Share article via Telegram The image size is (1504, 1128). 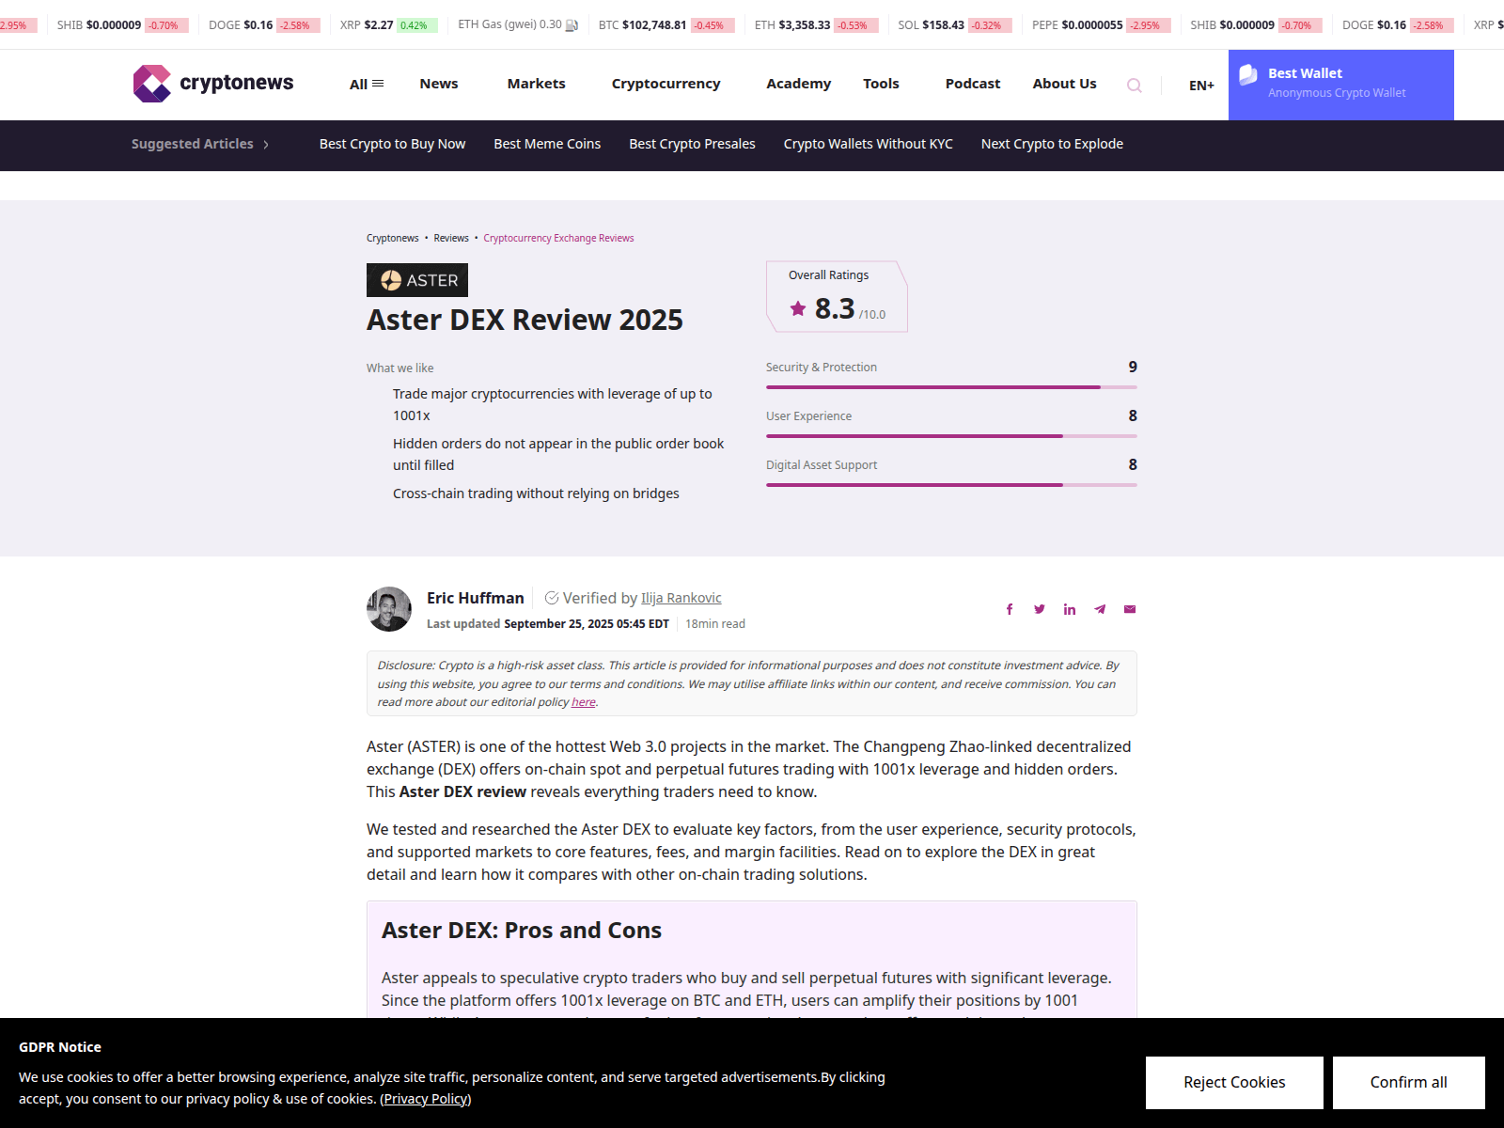click(1100, 609)
